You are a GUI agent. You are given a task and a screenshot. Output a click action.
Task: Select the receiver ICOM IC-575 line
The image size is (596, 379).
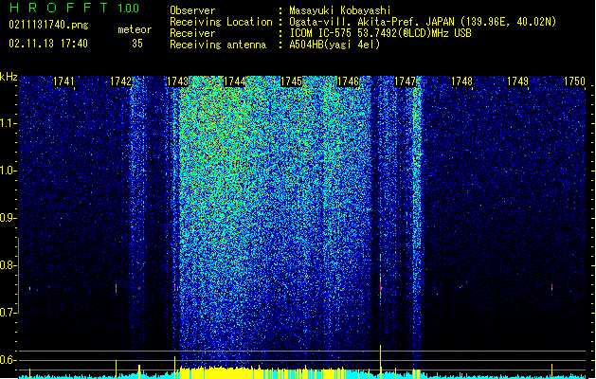coord(380,33)
